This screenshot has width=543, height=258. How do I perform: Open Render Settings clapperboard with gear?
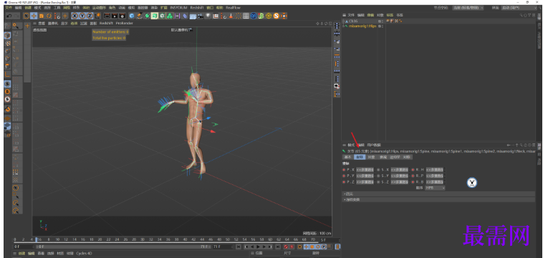point(122,16)
